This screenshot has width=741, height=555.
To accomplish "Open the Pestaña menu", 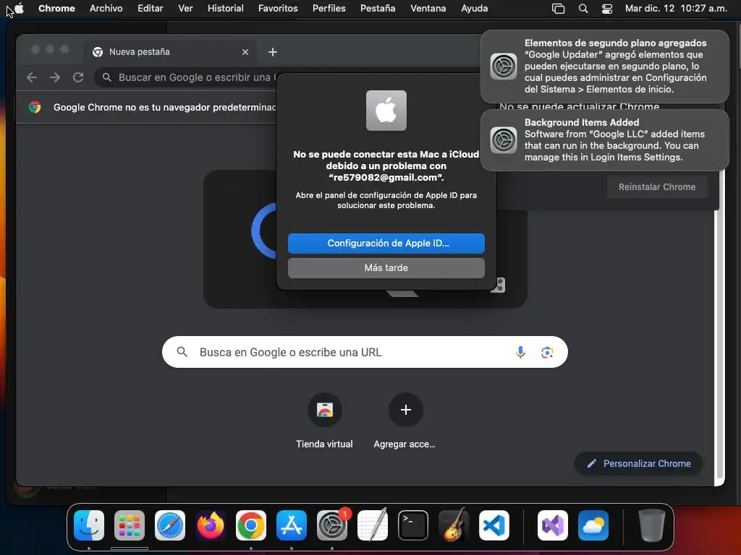I will [x=378, y=8].
